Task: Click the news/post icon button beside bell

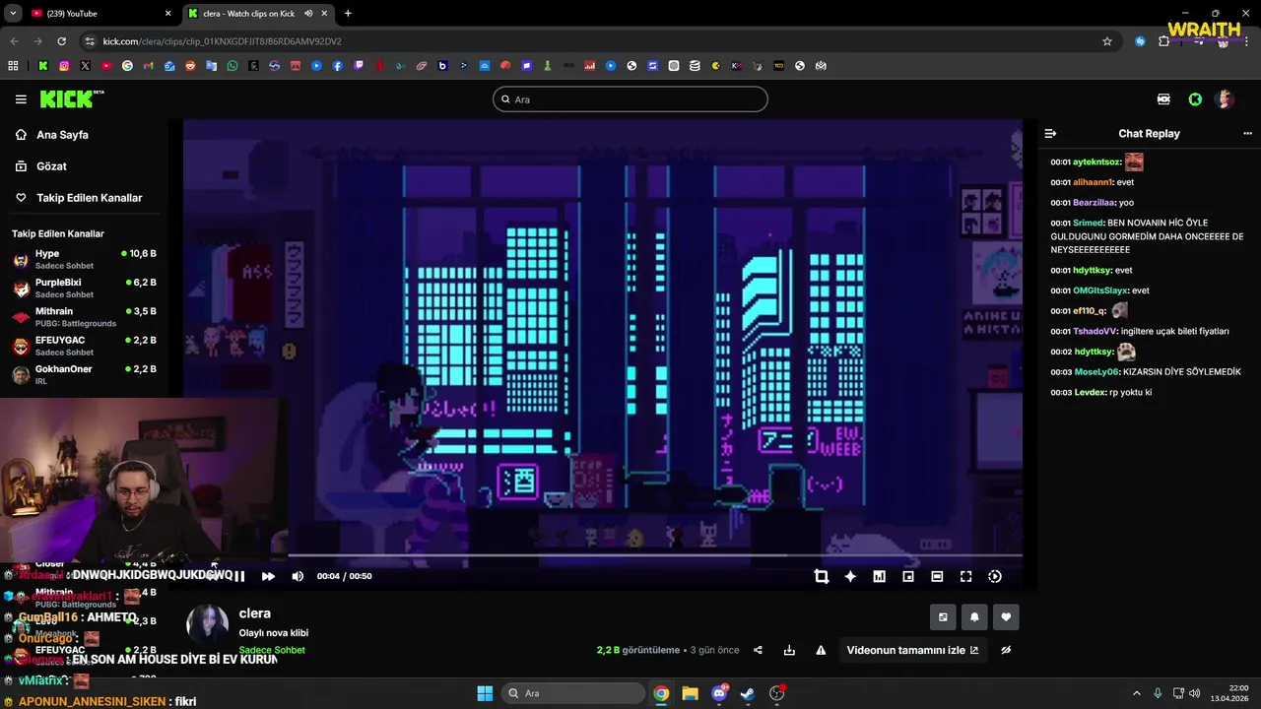Action: [x=943, y=617]
